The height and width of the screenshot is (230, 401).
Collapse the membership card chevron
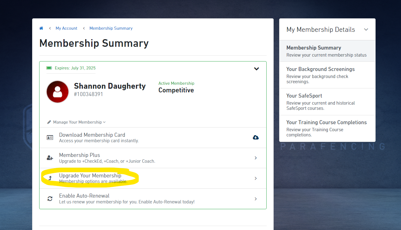point(257,69)
